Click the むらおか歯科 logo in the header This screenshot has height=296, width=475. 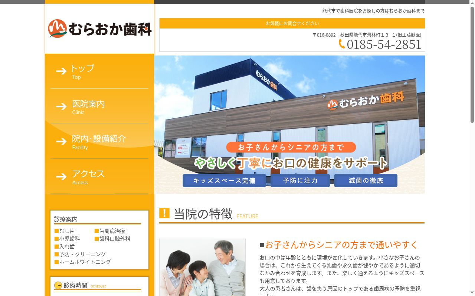point(99,28)
